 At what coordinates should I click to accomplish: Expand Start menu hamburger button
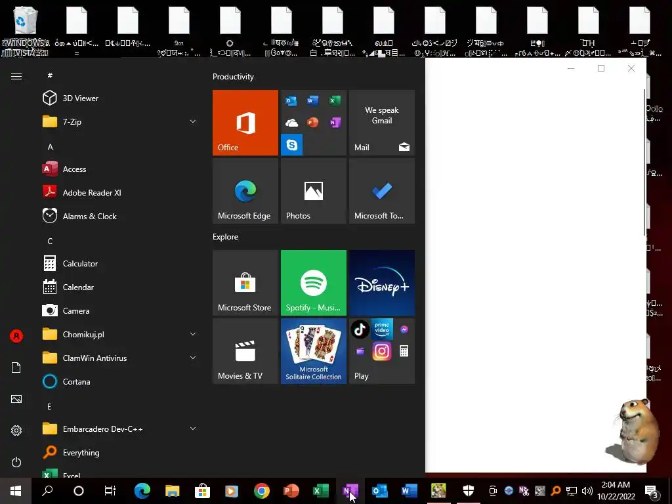click(16, 76)
